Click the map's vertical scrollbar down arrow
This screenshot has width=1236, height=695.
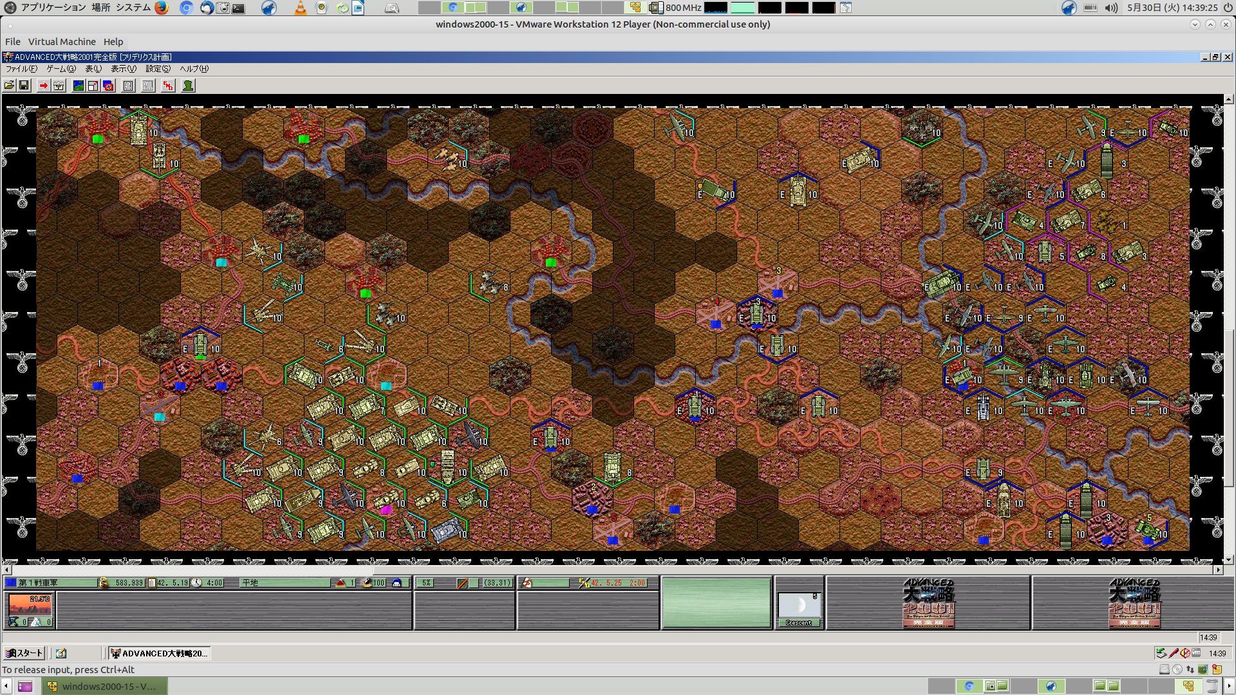(x=1229, y=560)
